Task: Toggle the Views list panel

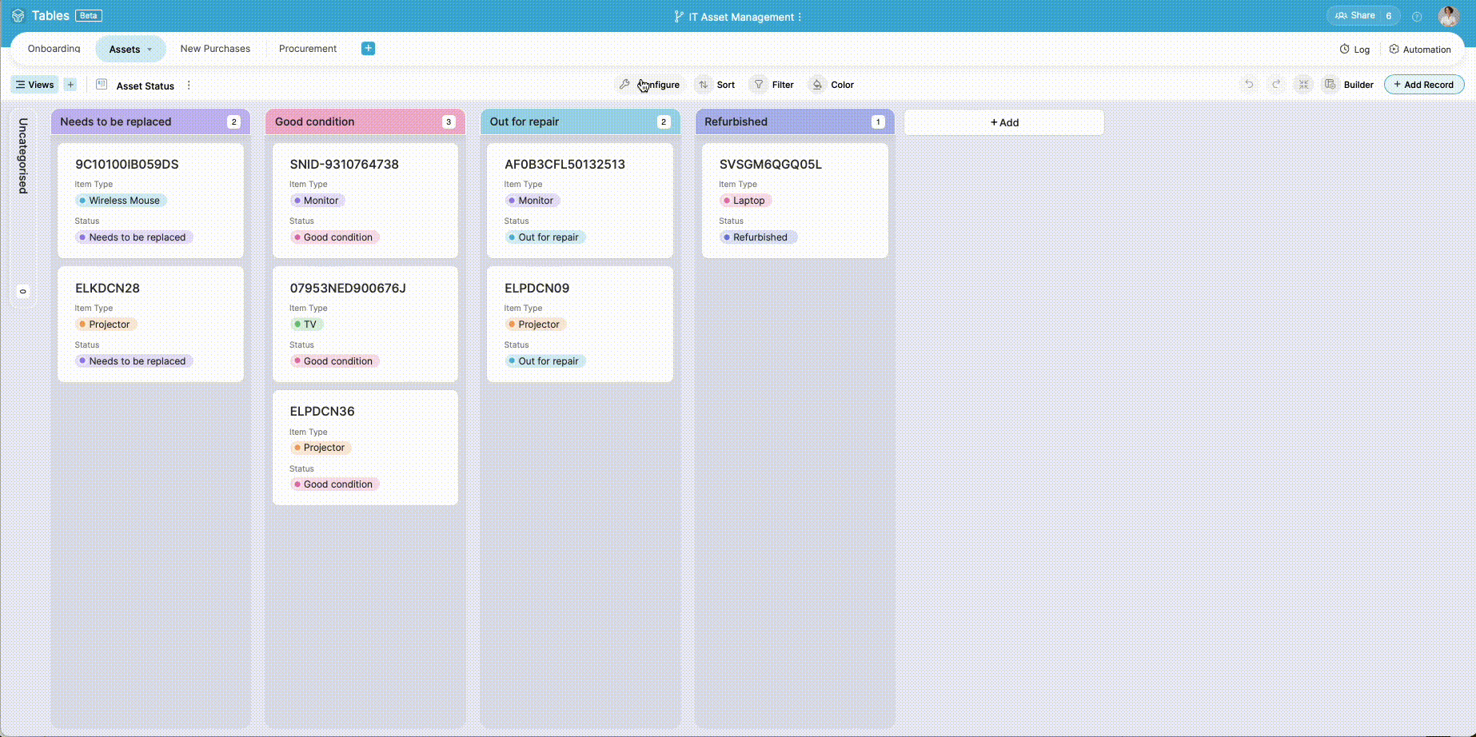Action: pos(34,85)
